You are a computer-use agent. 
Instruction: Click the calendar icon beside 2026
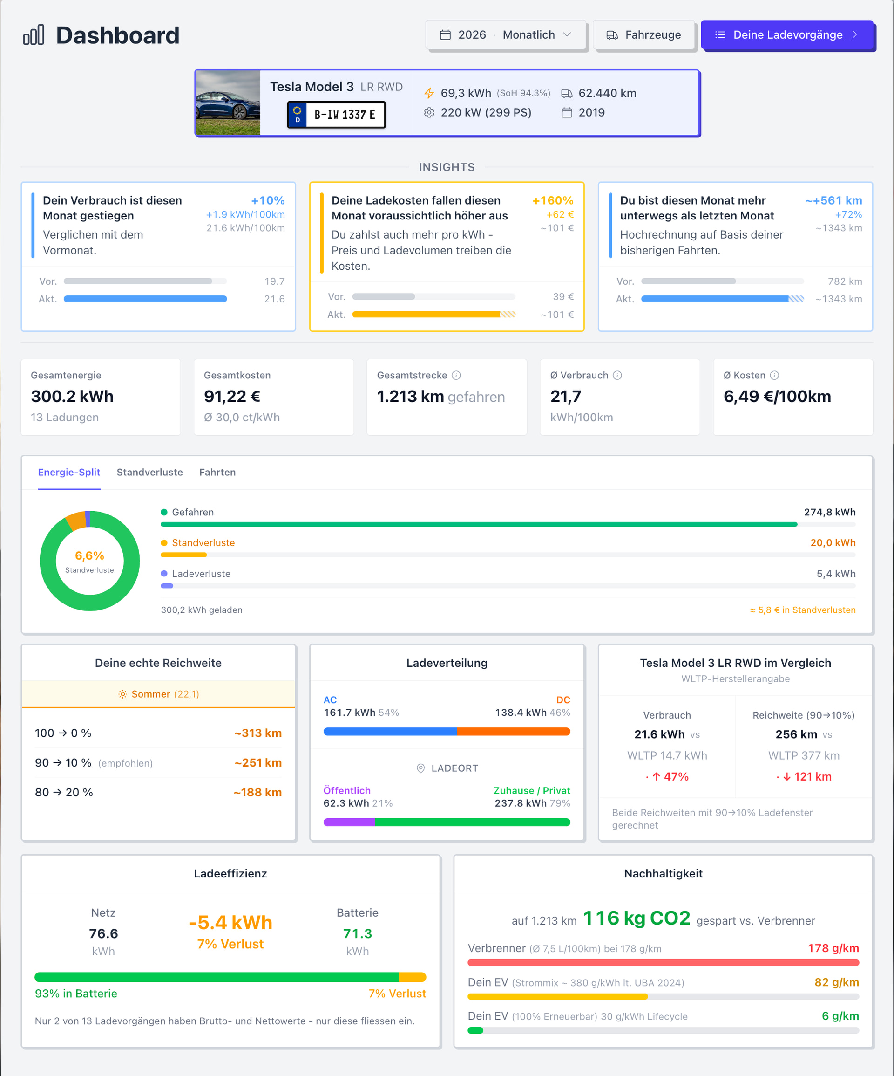point(446,35)
